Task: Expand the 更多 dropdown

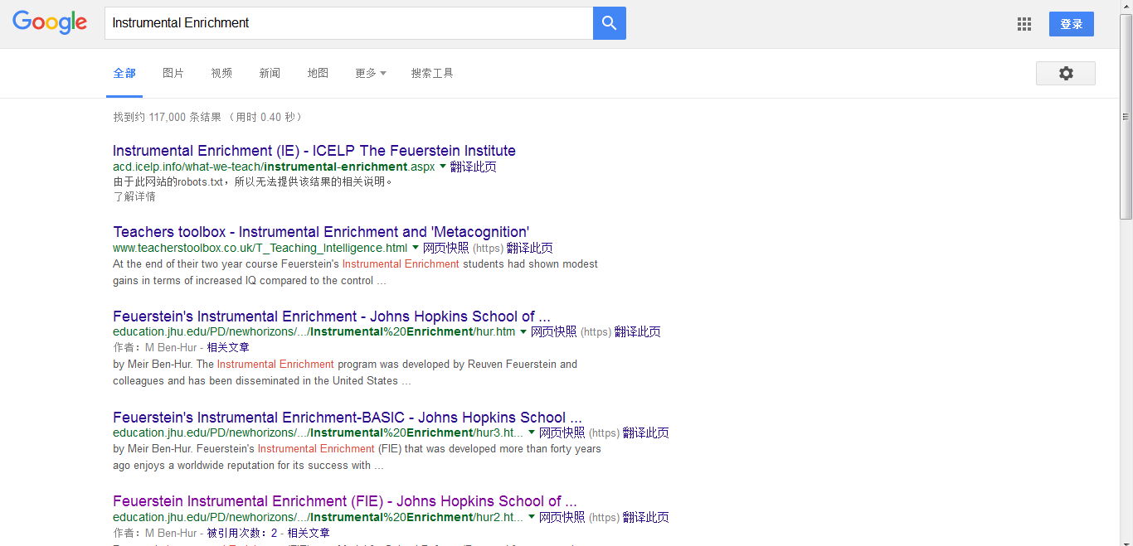Action: tap(371, 73)
